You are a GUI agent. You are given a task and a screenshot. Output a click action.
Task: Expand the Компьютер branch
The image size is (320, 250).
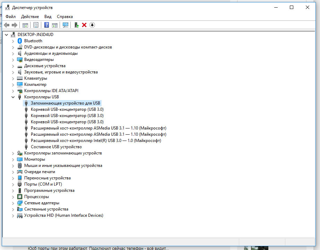click(x=13, y=85)
